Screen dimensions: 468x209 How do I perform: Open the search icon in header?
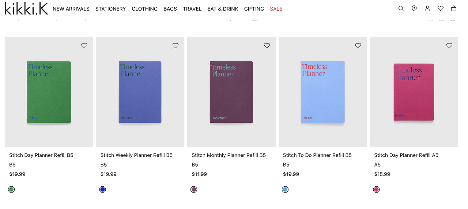click(401, 8)
